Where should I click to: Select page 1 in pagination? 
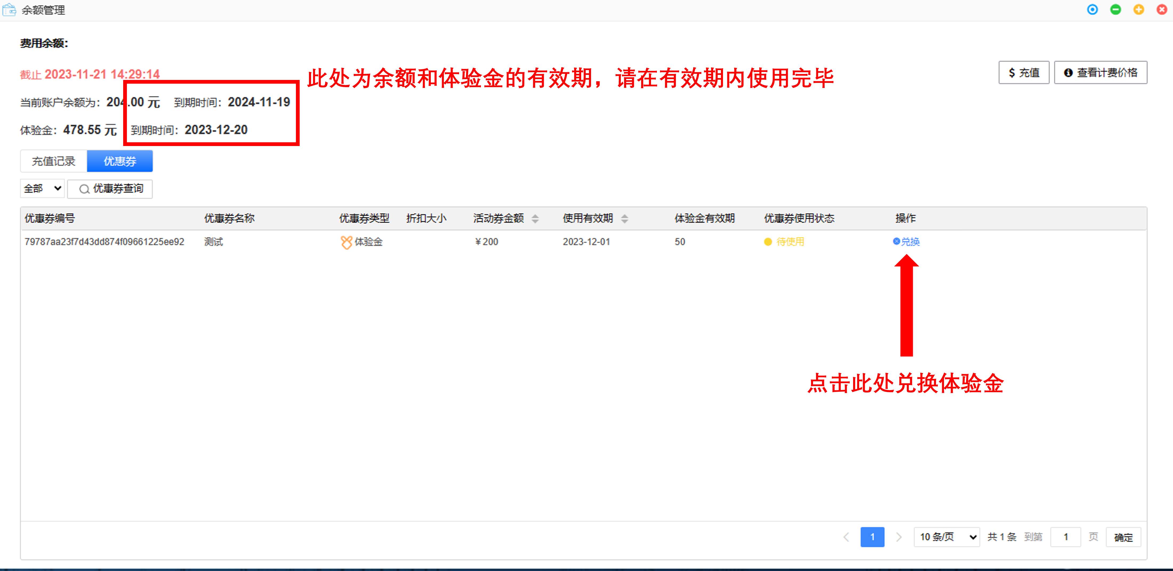coord(873,537)
